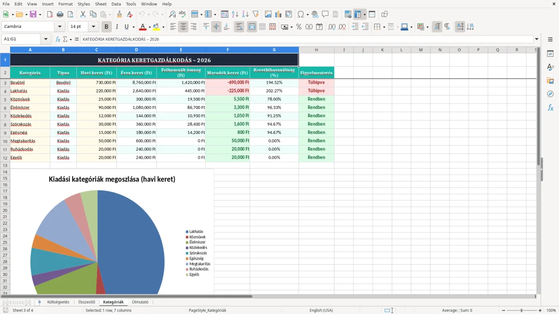Image resolution: width=559 pixels, height=314 pixels.
Task: Click the Insert Image icon
Action: (268, 14)
